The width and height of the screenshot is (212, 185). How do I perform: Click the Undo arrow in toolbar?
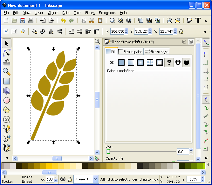coord(63,20)
